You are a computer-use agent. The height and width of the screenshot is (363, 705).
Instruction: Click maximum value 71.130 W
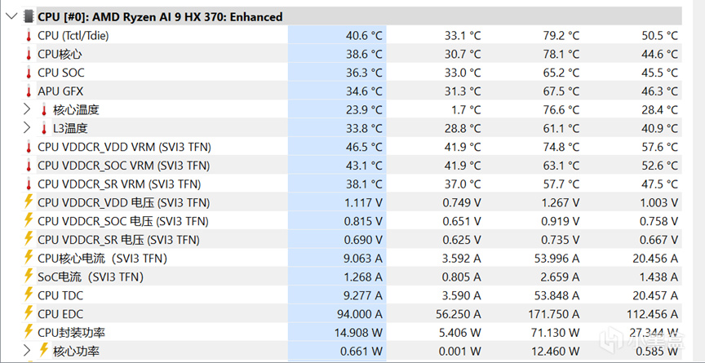coord(556,333)
